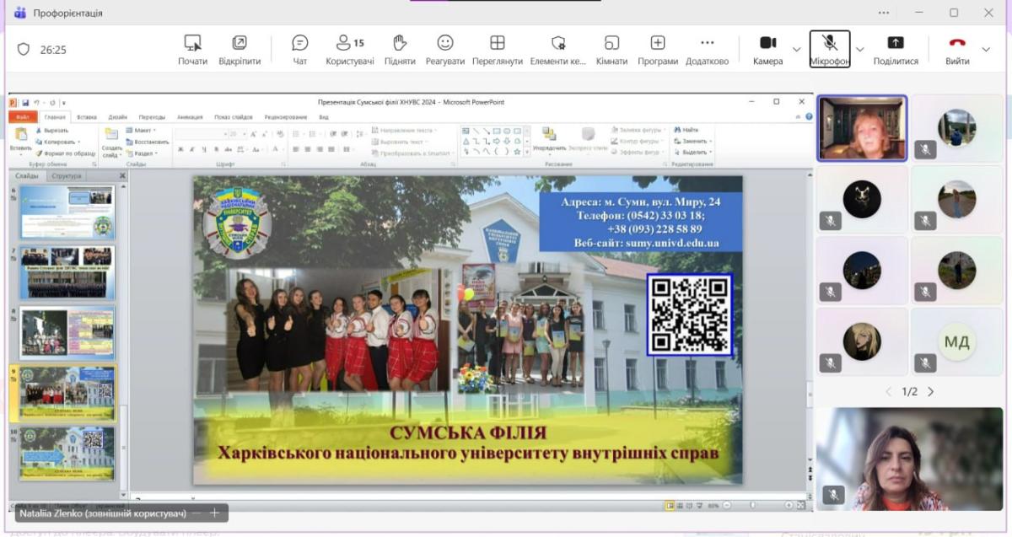Select the МД participant tile
The height and width of the screenshot is (537, 1012).
pos(956,341)
